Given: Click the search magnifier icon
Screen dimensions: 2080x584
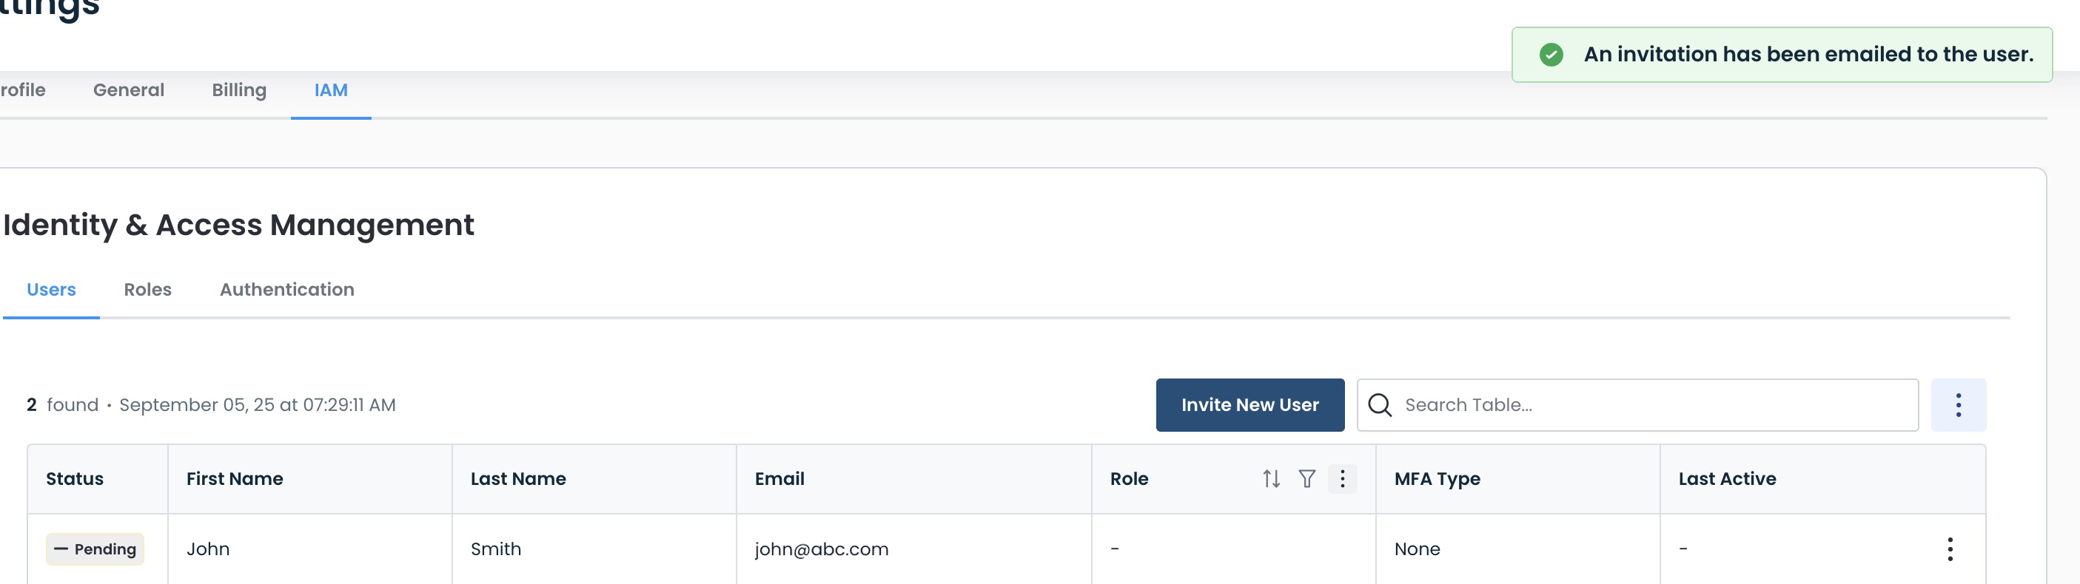Looking at the screenshot, I should (x=1380, y=405).
